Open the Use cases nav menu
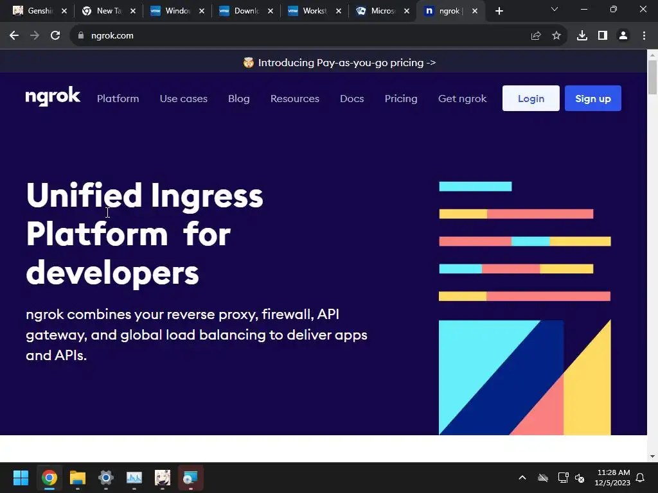Image resolution: width=658 pixels, height=493 pixels. pos(183,98)
